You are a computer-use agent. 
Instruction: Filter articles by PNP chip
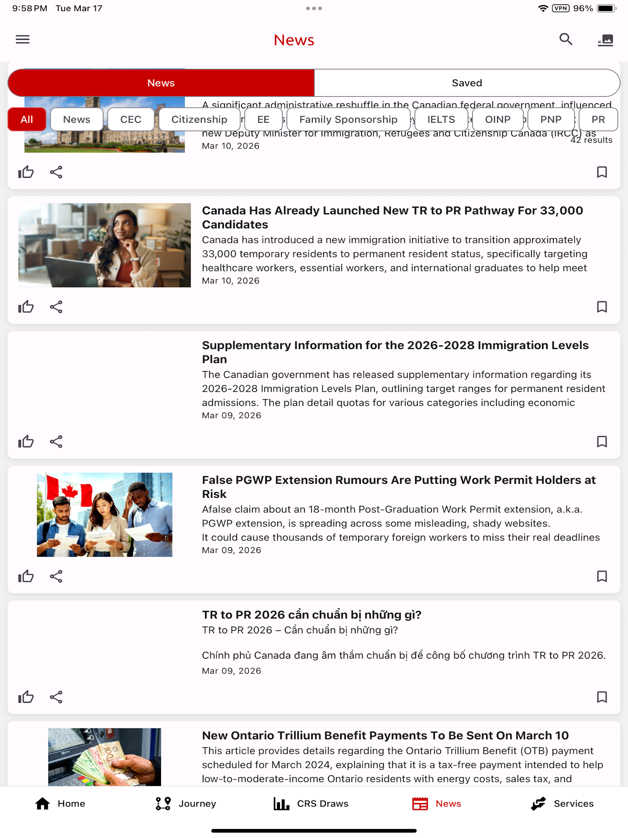coord(551,119)
